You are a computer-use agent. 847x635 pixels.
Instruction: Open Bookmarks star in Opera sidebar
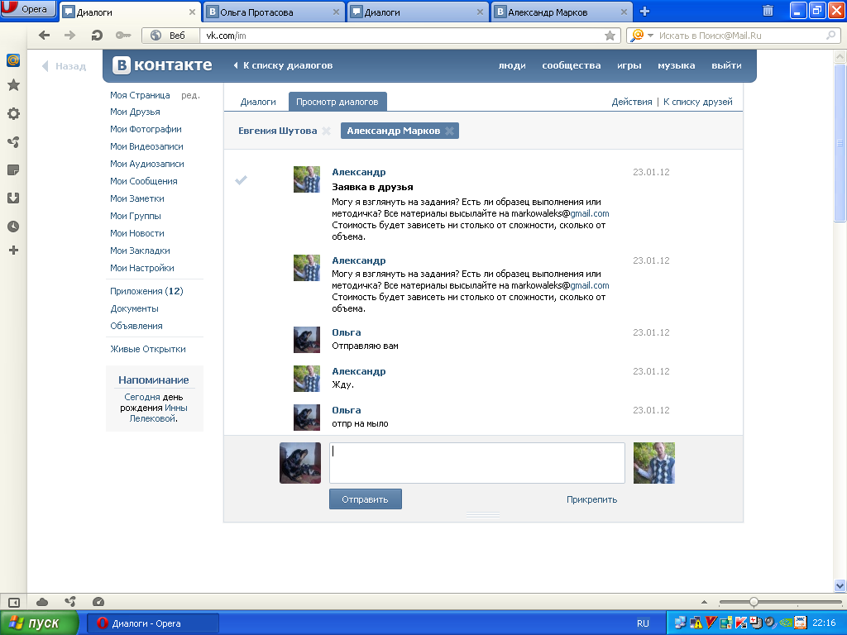pyautogui.click(x=13, y=85)
